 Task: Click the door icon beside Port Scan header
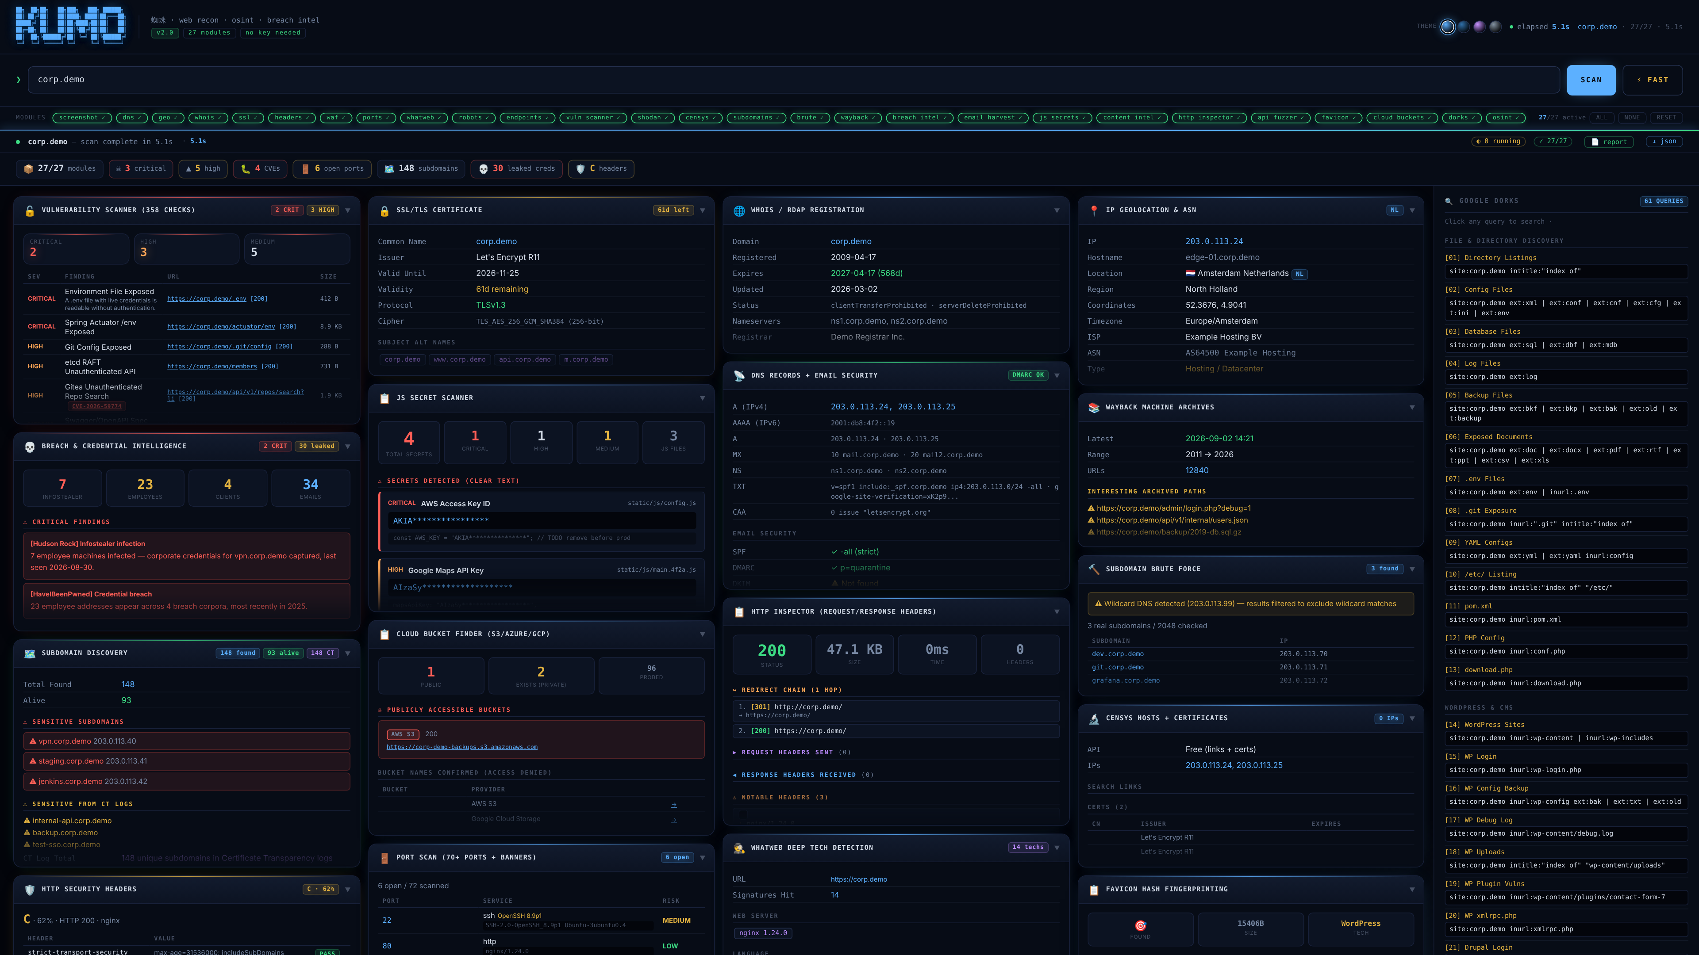pos(384,858)
